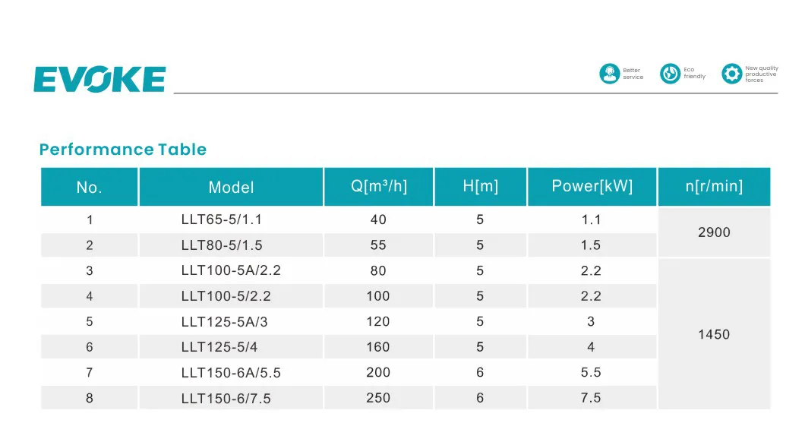
Task: Click the Performance Table heading
Action: point(122,150)
